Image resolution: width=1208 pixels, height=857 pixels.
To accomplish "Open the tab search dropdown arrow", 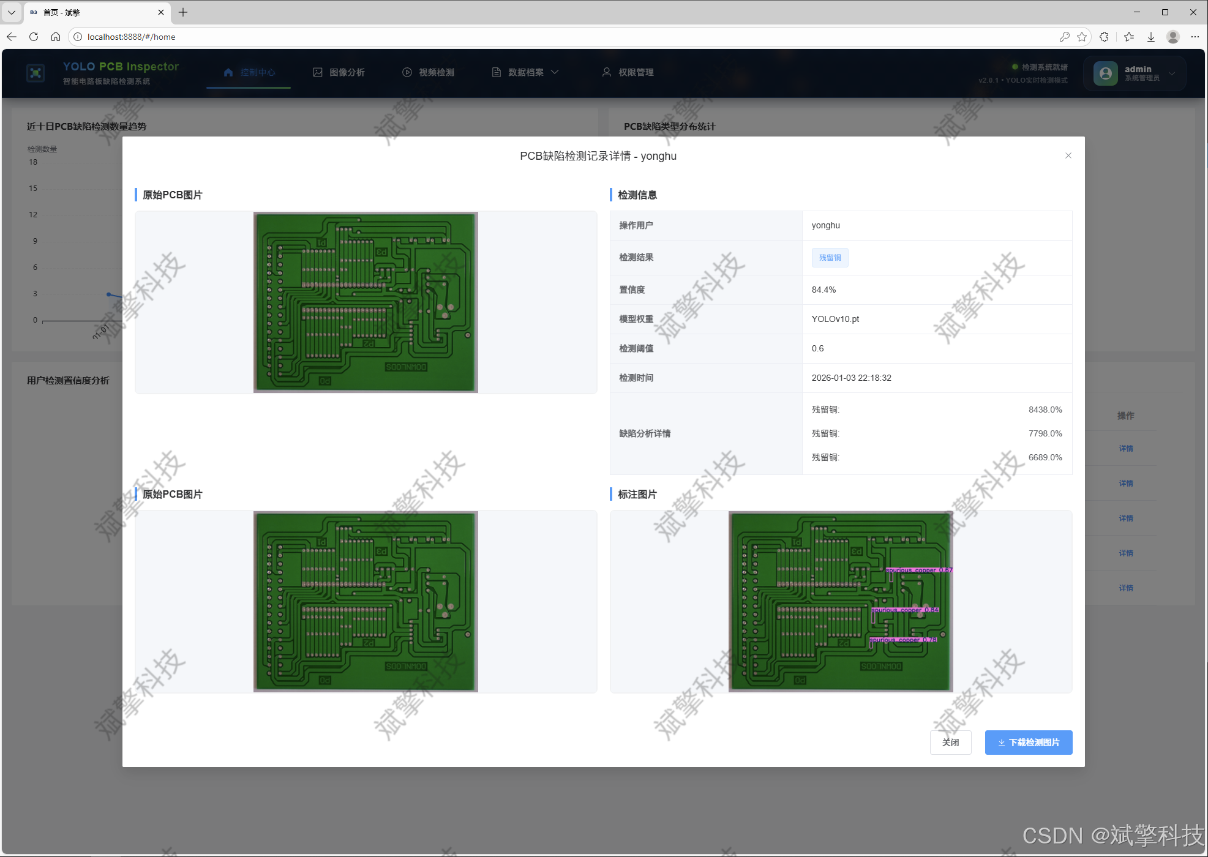I will tap(12, 12).
